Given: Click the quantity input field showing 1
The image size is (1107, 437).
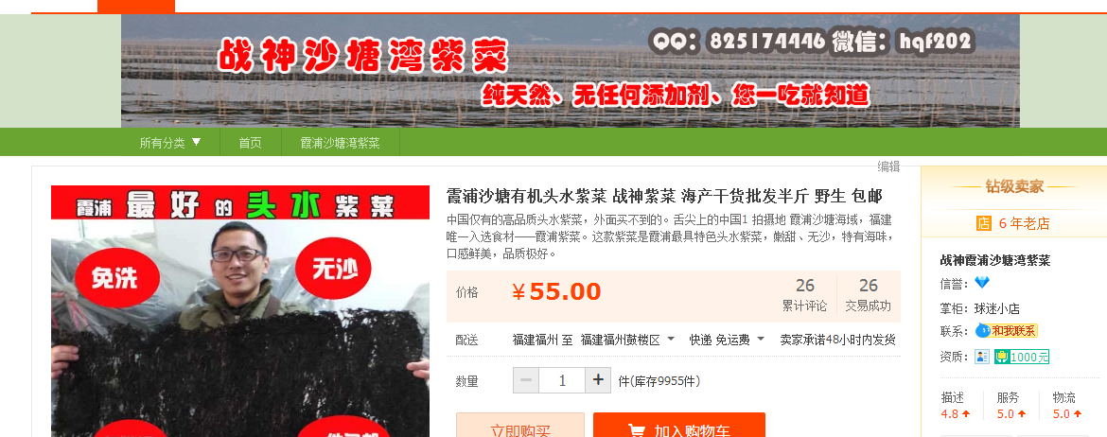Looking at the screenshot, I should click(562, 380).
